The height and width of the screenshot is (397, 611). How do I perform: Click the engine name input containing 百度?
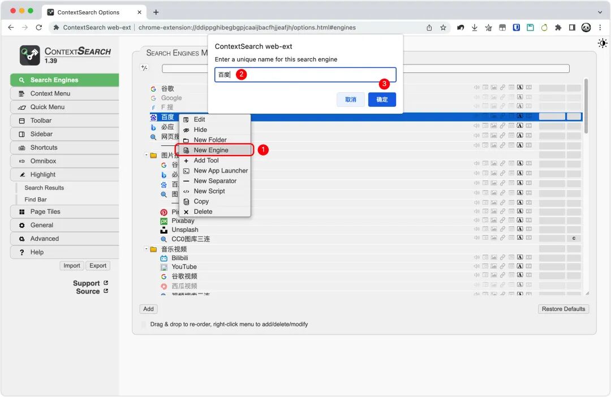(x=305, y=75)
